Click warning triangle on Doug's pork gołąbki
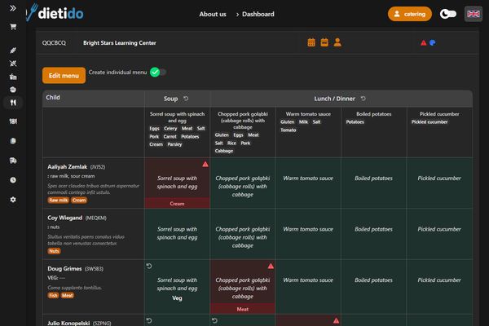Screen dimensions: 489x326 coord(271,267)
